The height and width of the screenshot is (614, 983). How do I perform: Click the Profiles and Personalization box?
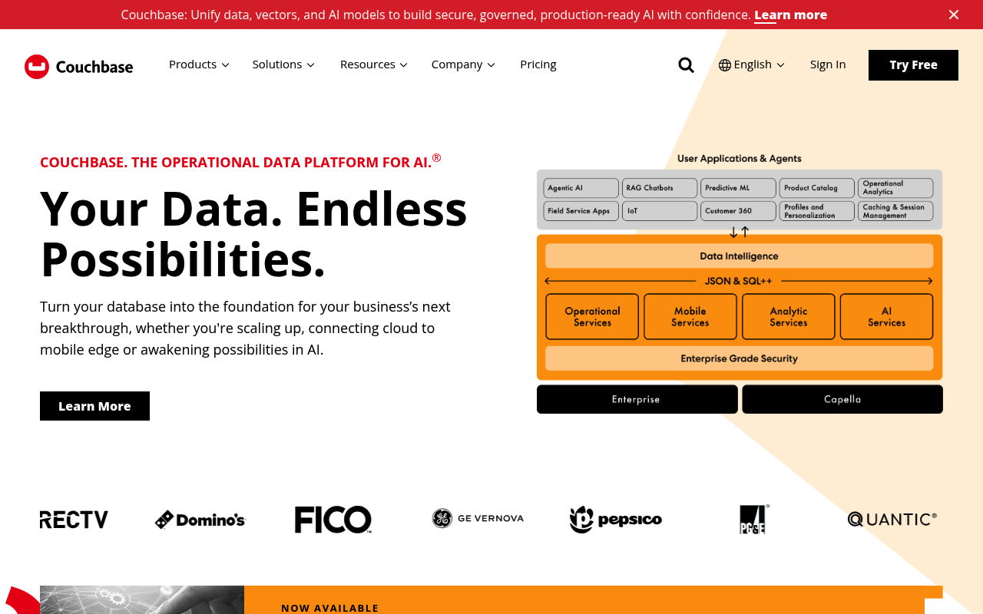817,211
